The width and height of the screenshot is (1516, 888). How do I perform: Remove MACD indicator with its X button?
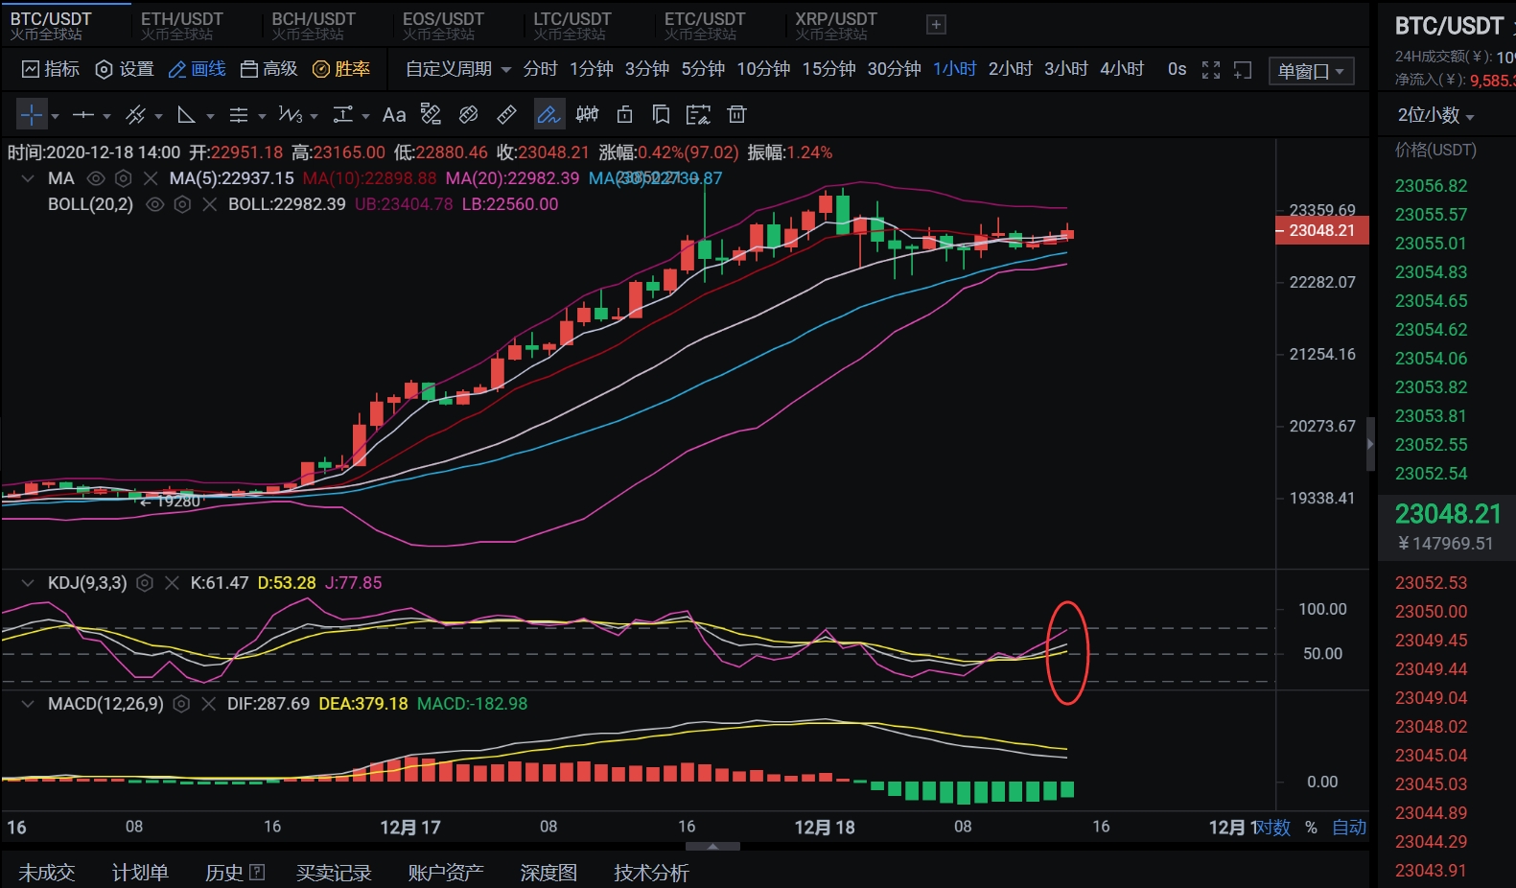coord(208,704)
